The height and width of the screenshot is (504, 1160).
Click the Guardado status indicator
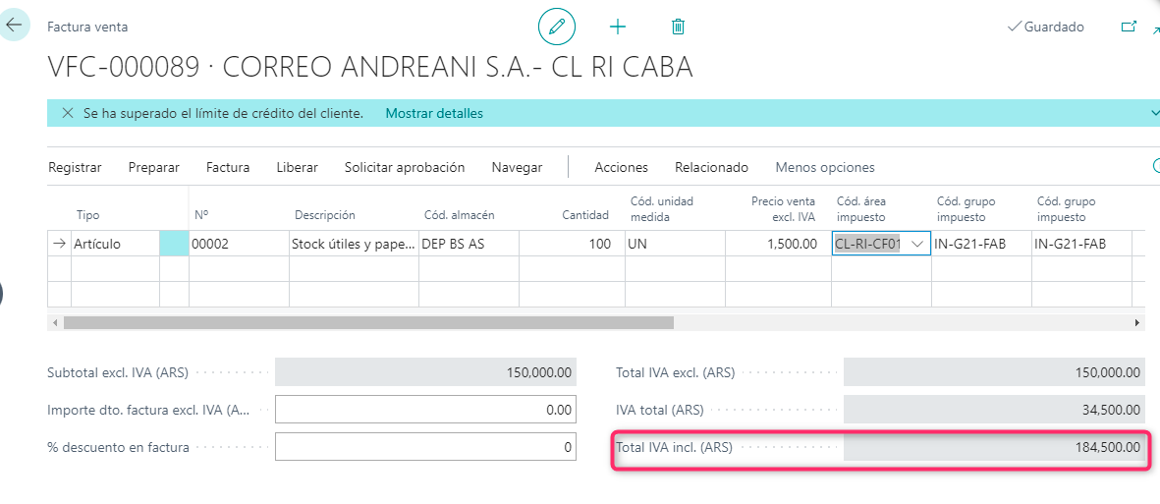point(1046,27)
